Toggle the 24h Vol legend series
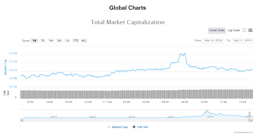This screenshot has height=136, width=259. coord(140,127)
